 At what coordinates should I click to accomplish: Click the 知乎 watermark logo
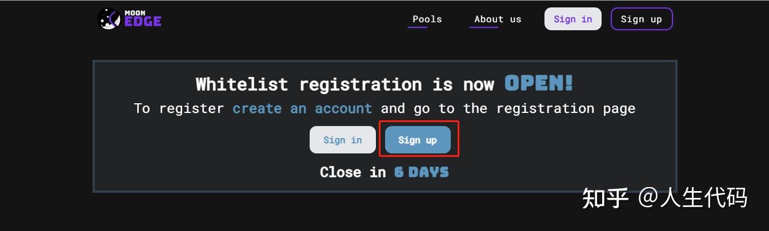point(606,198)
